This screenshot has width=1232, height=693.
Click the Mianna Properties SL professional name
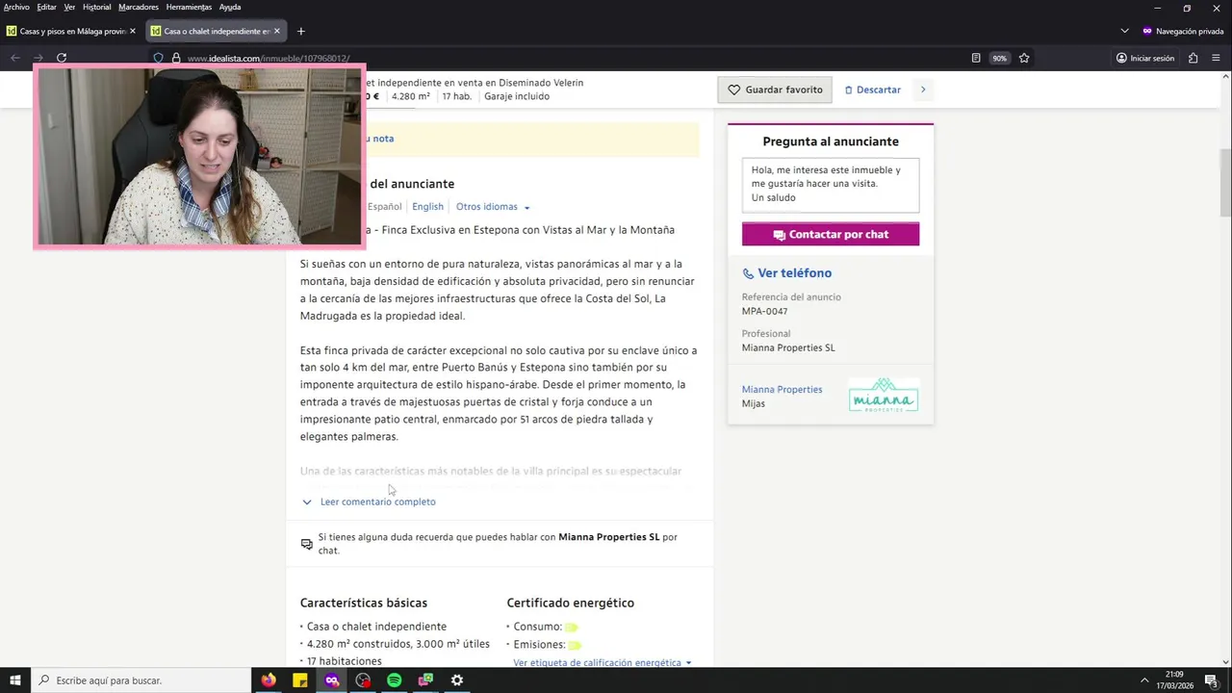point(788,347)
